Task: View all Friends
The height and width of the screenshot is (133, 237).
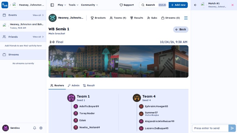Action: [38, 37]
